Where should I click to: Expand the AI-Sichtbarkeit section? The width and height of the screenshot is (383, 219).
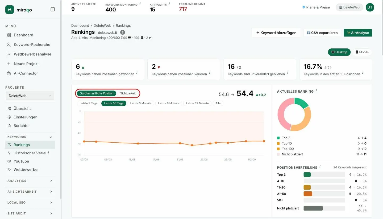[x=30, y=192]
